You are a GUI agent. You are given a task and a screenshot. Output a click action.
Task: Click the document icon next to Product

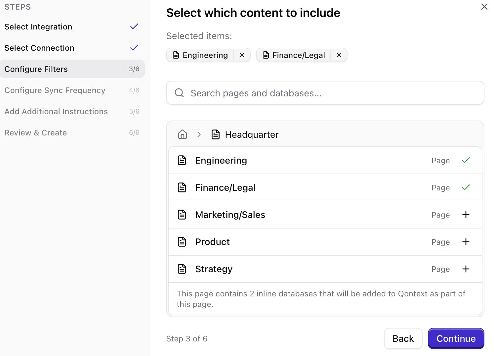tap(182, 242)
